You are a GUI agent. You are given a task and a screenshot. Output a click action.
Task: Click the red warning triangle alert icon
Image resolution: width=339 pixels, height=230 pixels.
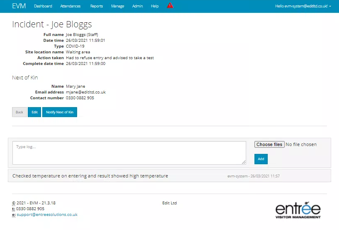point(170,5)
